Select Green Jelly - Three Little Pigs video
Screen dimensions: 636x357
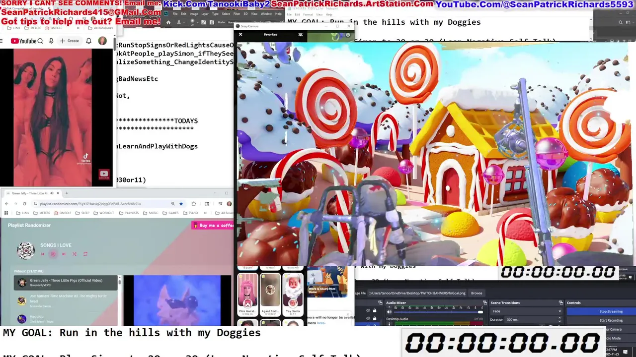click(x=66, y=283)
